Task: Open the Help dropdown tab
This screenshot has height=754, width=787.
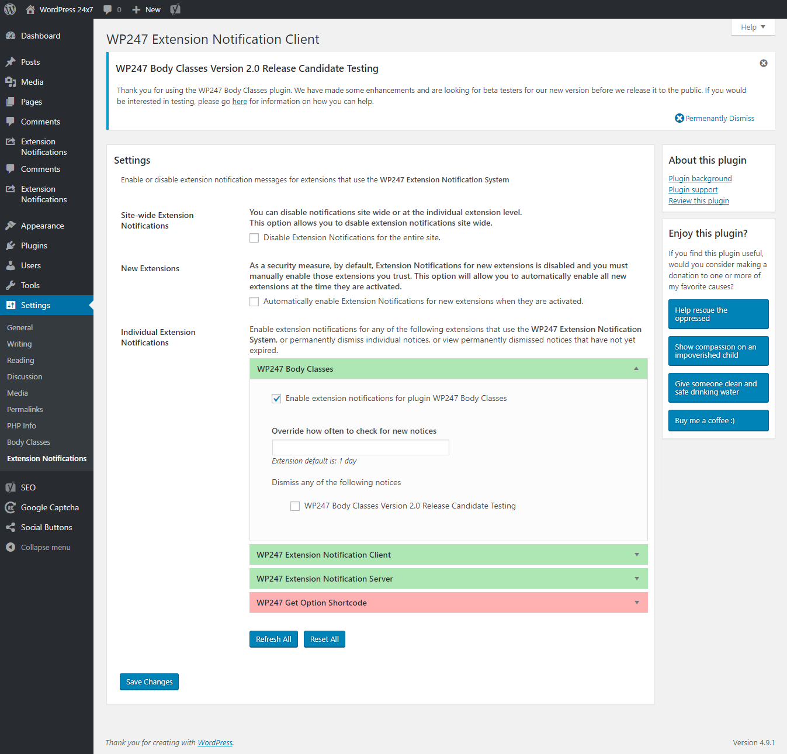Action: pos(753,27)
